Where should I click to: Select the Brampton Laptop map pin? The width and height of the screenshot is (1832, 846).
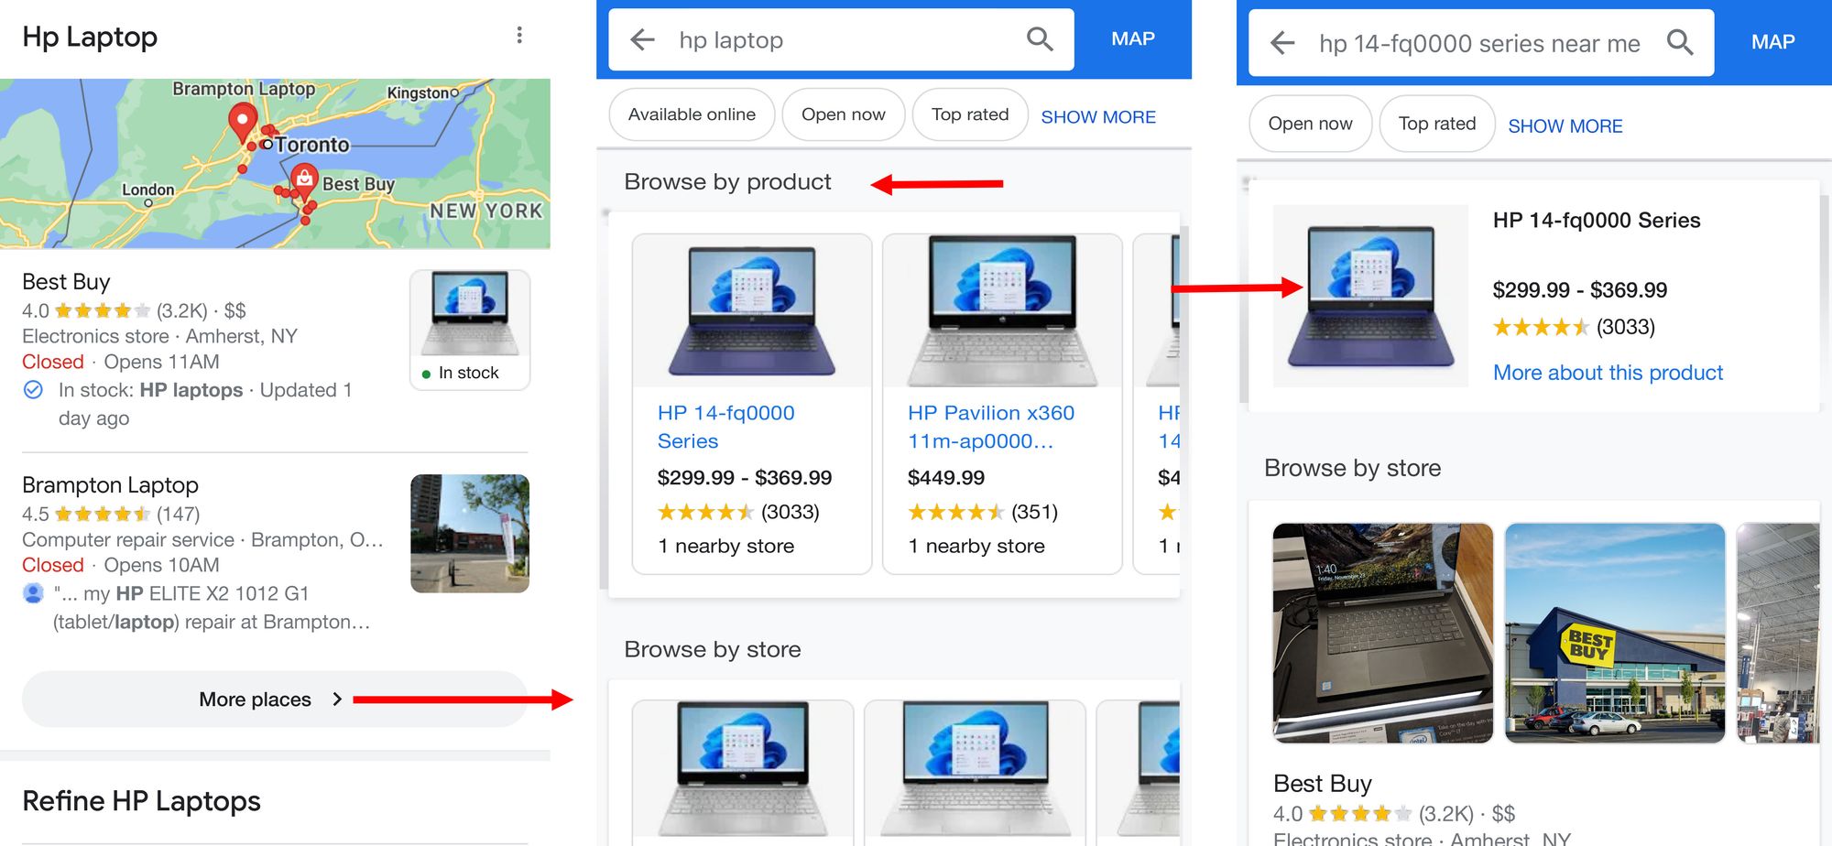242,122
